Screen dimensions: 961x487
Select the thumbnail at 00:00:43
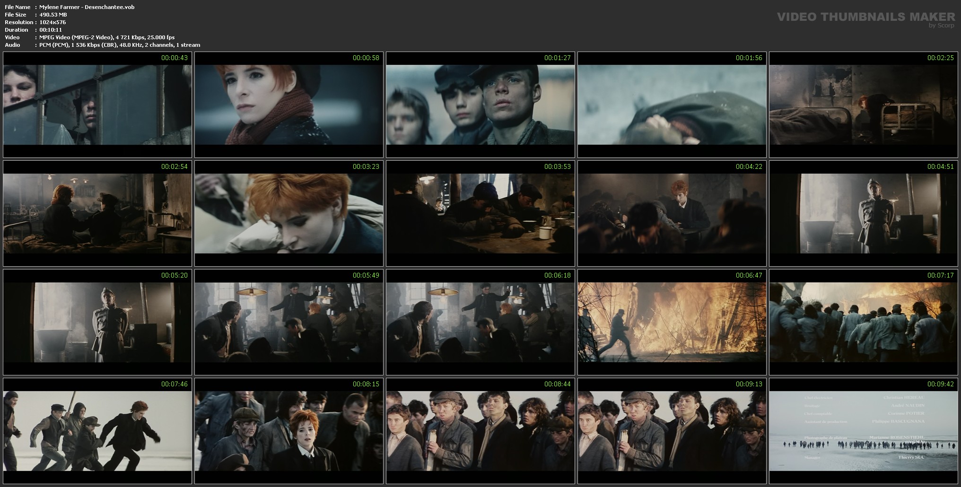click(97, 104)
